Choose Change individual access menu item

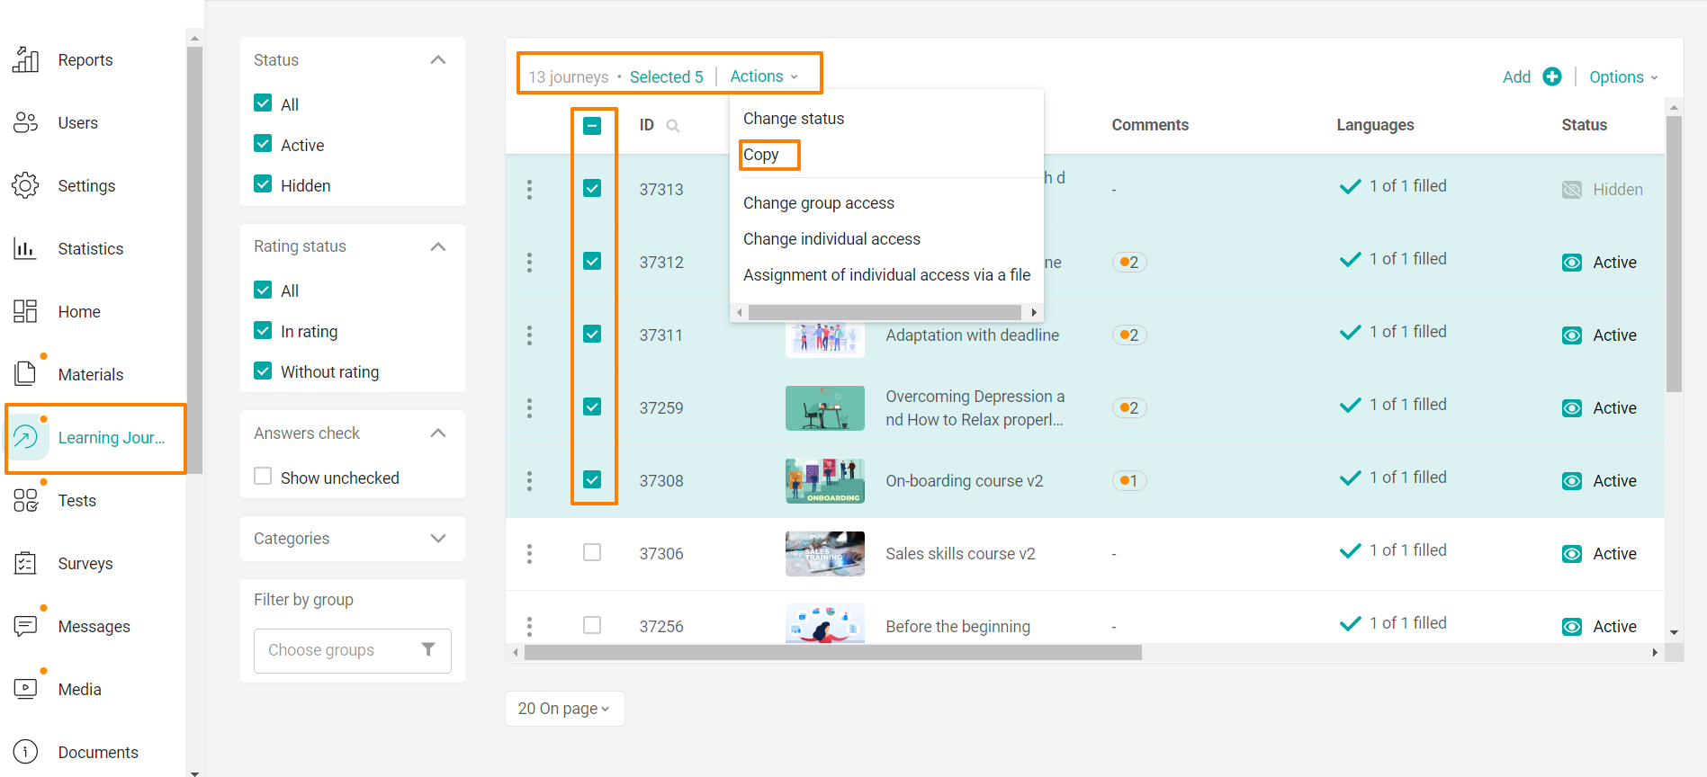point(831,239)
